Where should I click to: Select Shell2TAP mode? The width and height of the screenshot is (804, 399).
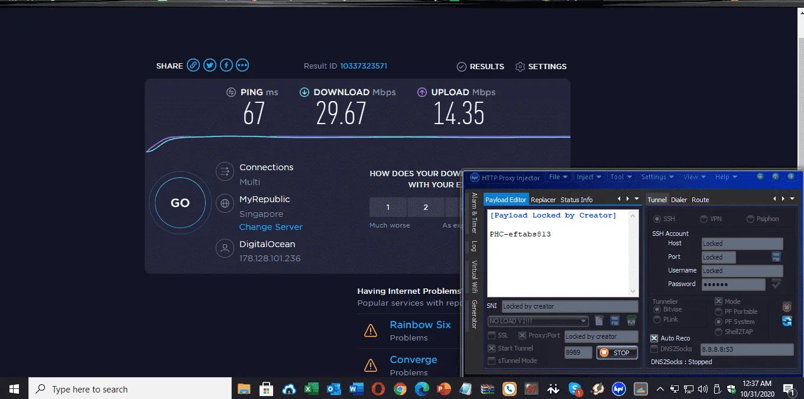(719, 332)
